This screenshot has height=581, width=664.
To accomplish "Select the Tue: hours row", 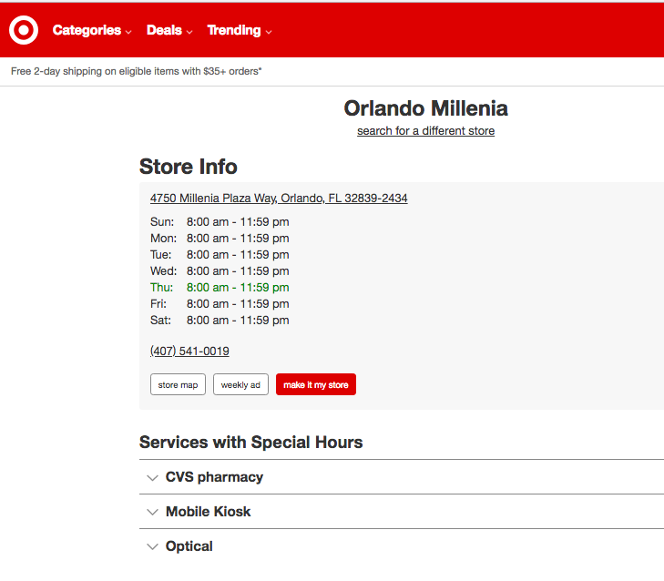I will (220, 254).
